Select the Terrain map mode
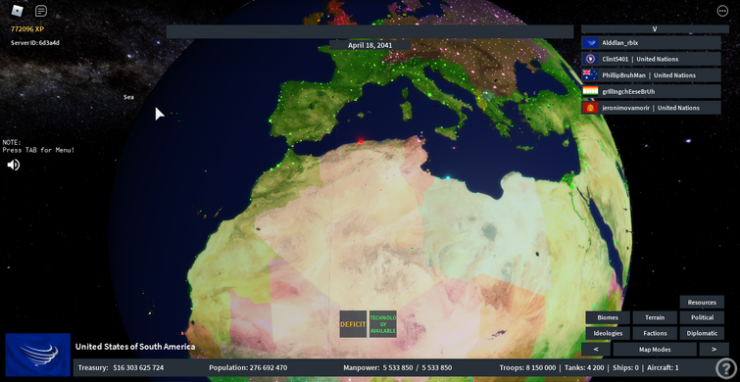Image resolution: width=740 pixels, height=382 pixels. [x=655, y=317]
